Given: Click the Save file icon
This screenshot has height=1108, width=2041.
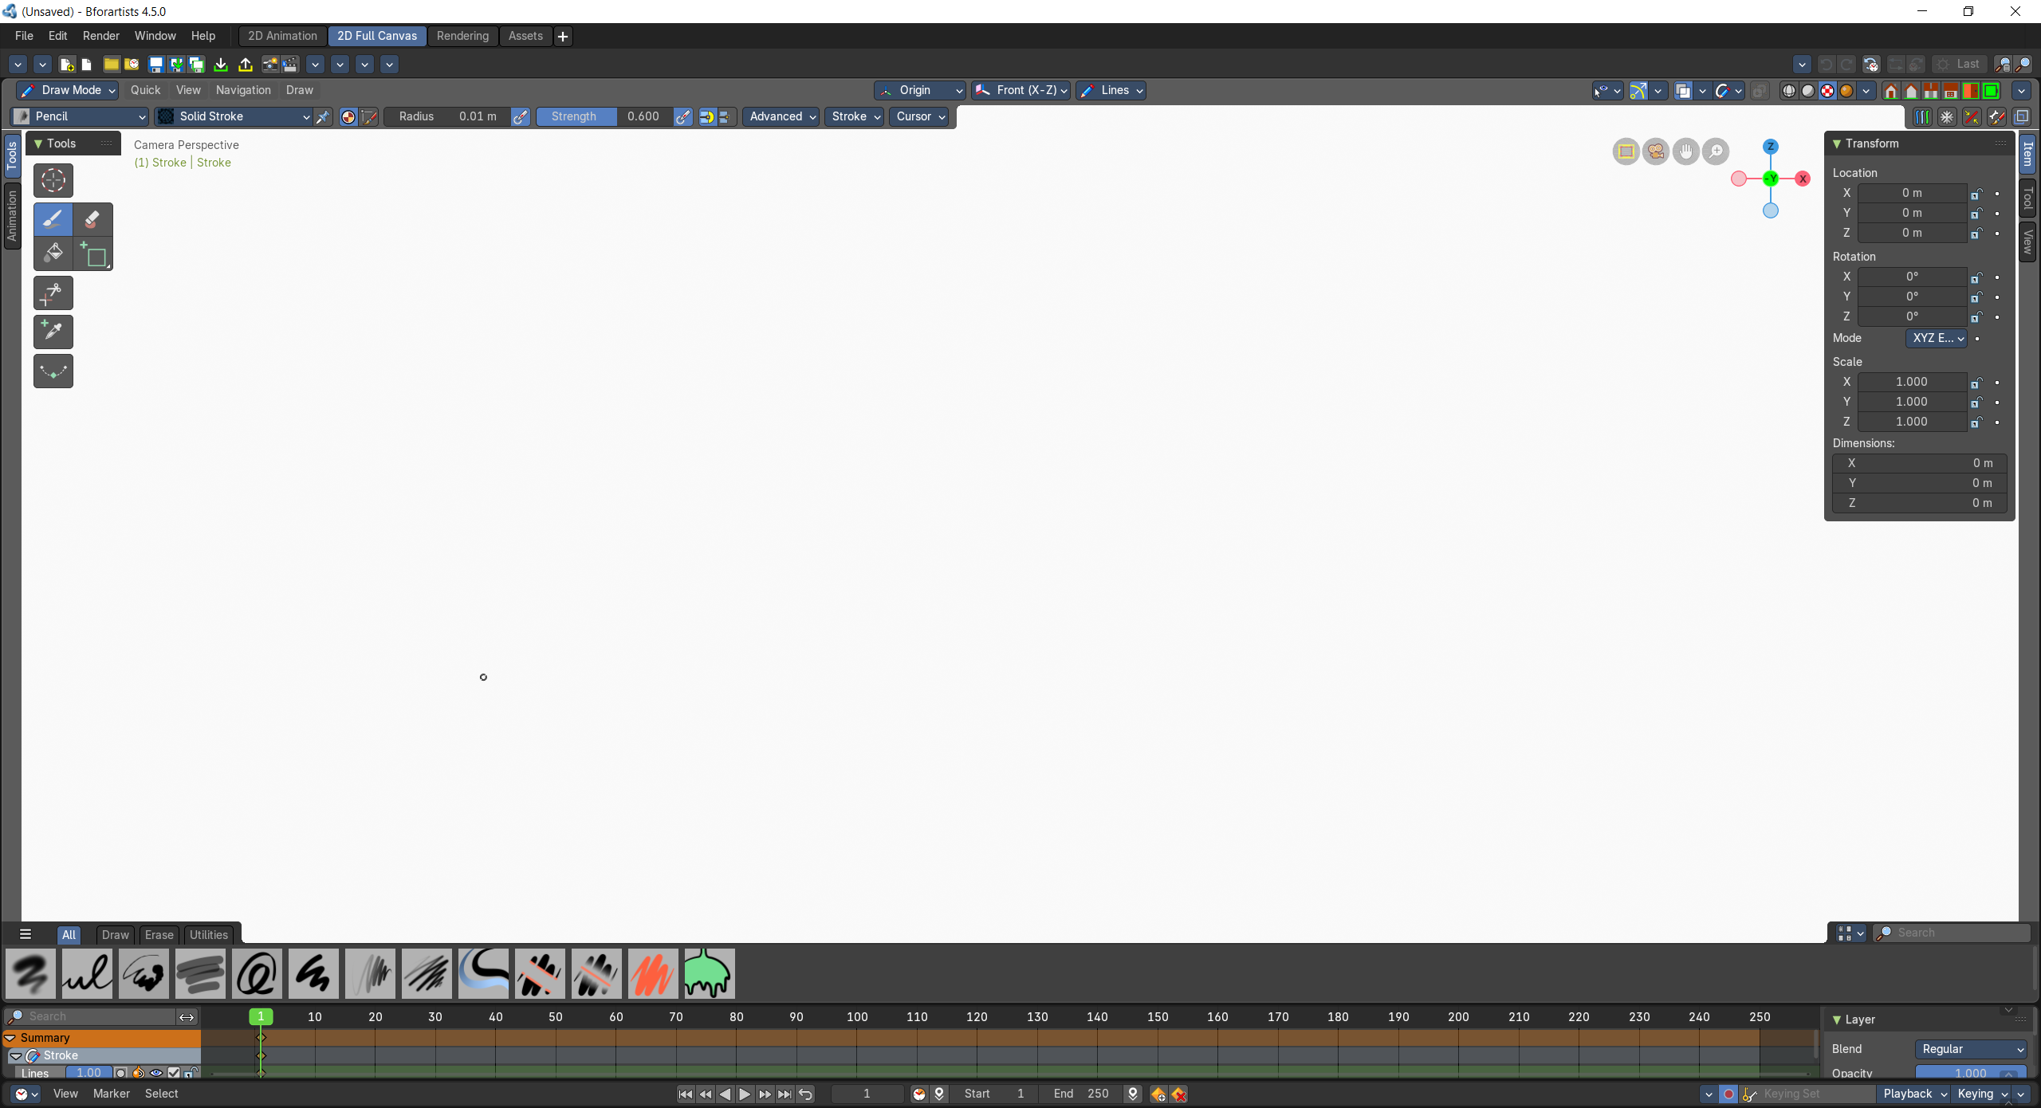Looking at the screenshot, I should click(x=156, y=65).
